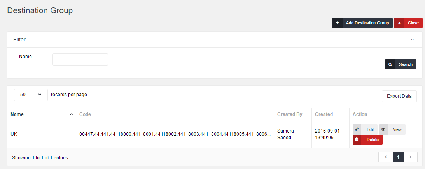Open the records per page dropdown

pos(40,95)
